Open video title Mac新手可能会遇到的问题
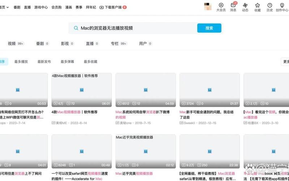Image resolution: width=289 pixels, height=181 pixels. point(206,114)
